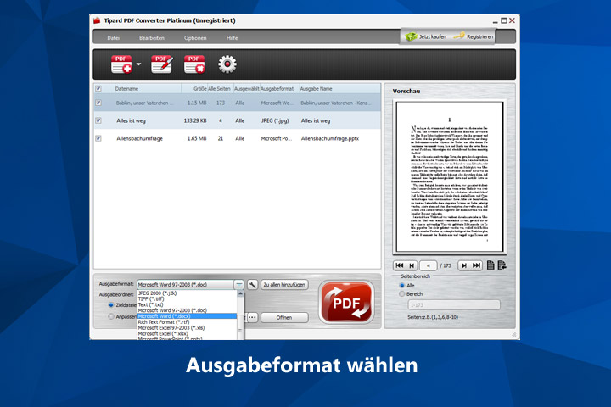Screen dimensions: 611x407
Task: Go to last preview page
Action: tap(476, 265)
